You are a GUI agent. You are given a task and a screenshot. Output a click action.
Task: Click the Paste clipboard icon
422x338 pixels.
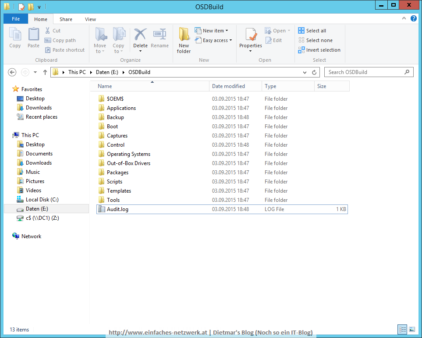[34, 35]
